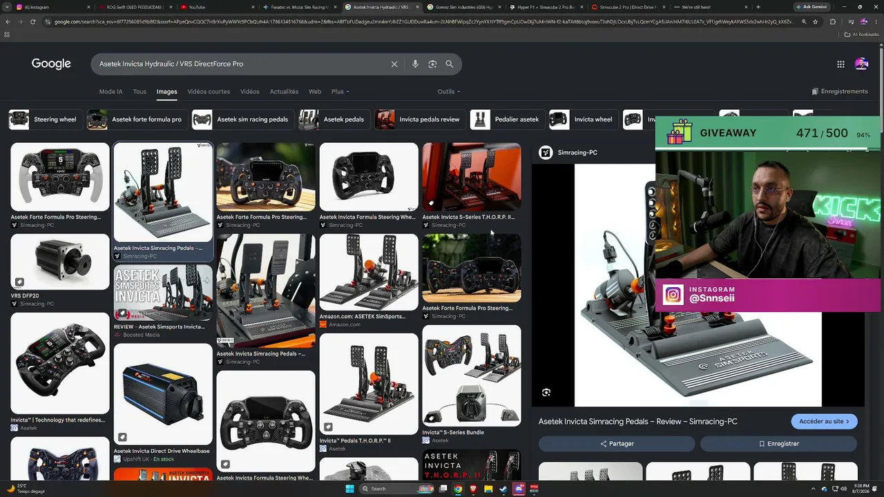
Task: Select the Vidéos courtes tab
Action: coord(209,92)
